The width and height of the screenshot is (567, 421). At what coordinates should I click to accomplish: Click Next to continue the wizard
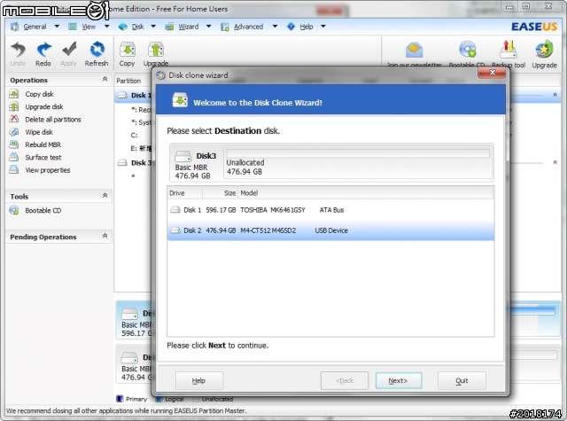pyautogui.click(x=399, y=380)
